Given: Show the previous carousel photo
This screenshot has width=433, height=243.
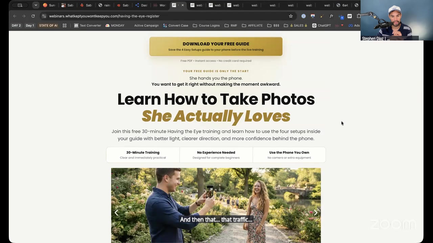Looking at the screenshot, I should 116,213.
